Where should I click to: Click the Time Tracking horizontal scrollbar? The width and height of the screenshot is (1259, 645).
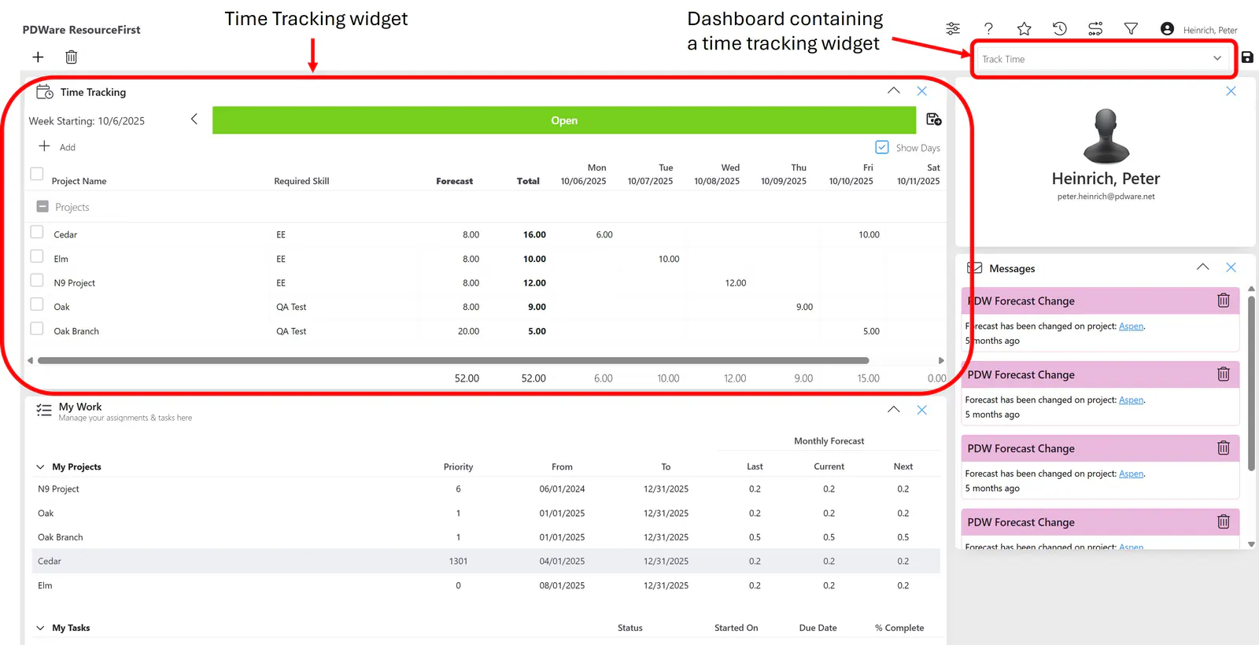click(453, 360)
